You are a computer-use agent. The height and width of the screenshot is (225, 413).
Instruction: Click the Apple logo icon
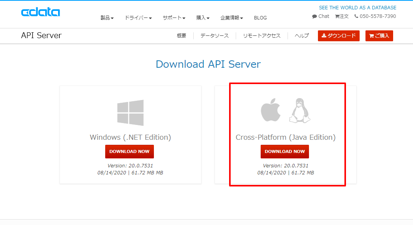(x=270, y=110)
